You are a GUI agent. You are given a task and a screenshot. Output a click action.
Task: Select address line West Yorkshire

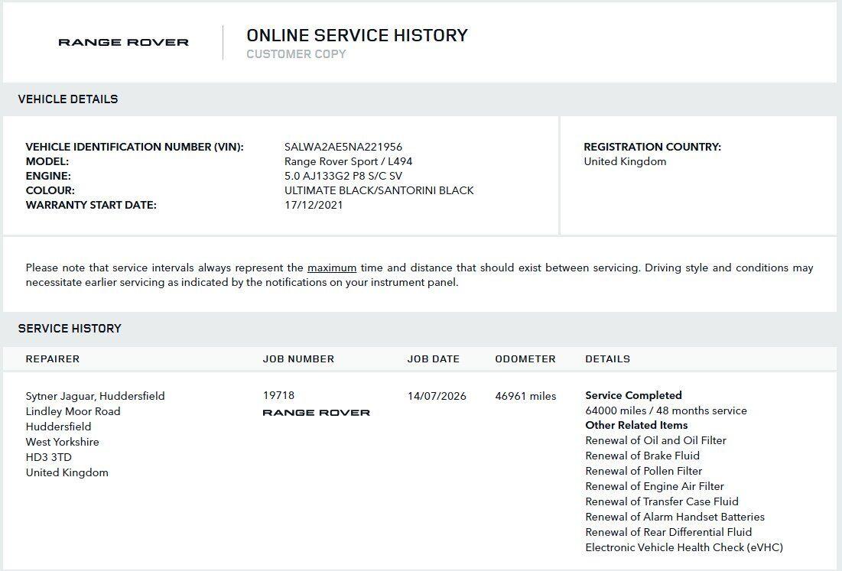62,443
